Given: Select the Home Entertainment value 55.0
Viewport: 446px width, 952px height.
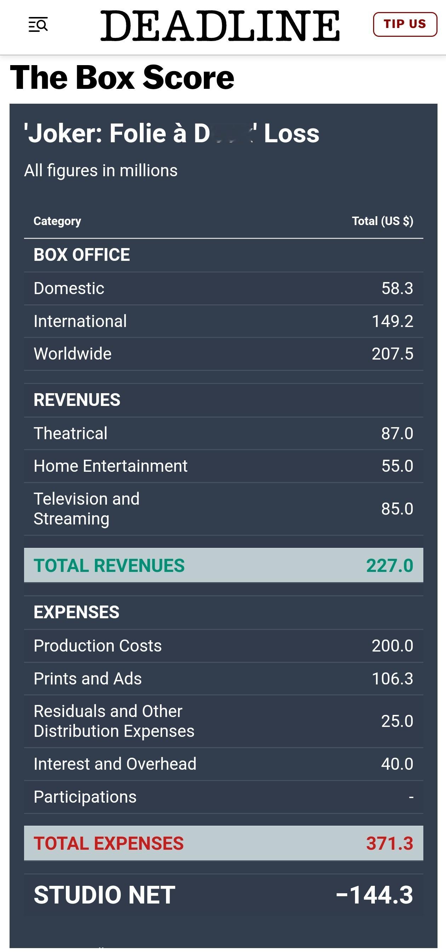Looking at the screenshot, I should (397, 466).
